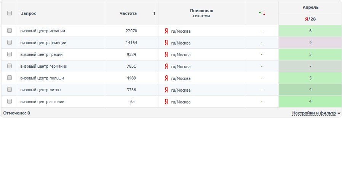Click the Yandex icon in литвы row
This screenshot has width=342, height=186.
(166, 90)
